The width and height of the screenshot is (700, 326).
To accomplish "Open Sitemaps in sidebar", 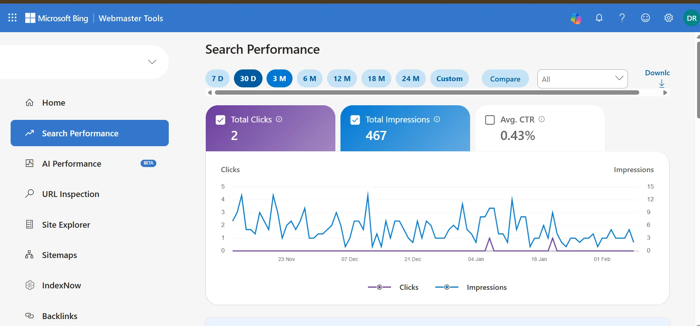I will coord(90,255).
